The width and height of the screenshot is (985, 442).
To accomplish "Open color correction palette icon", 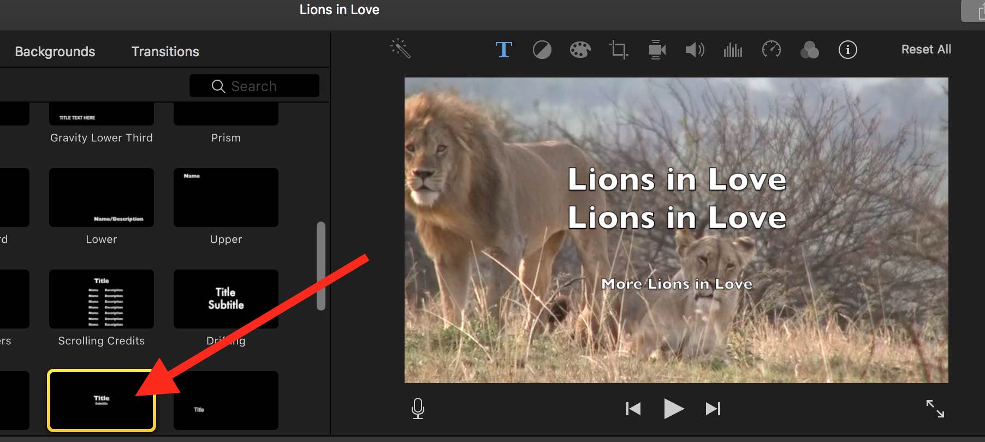I will click(580, 50).
